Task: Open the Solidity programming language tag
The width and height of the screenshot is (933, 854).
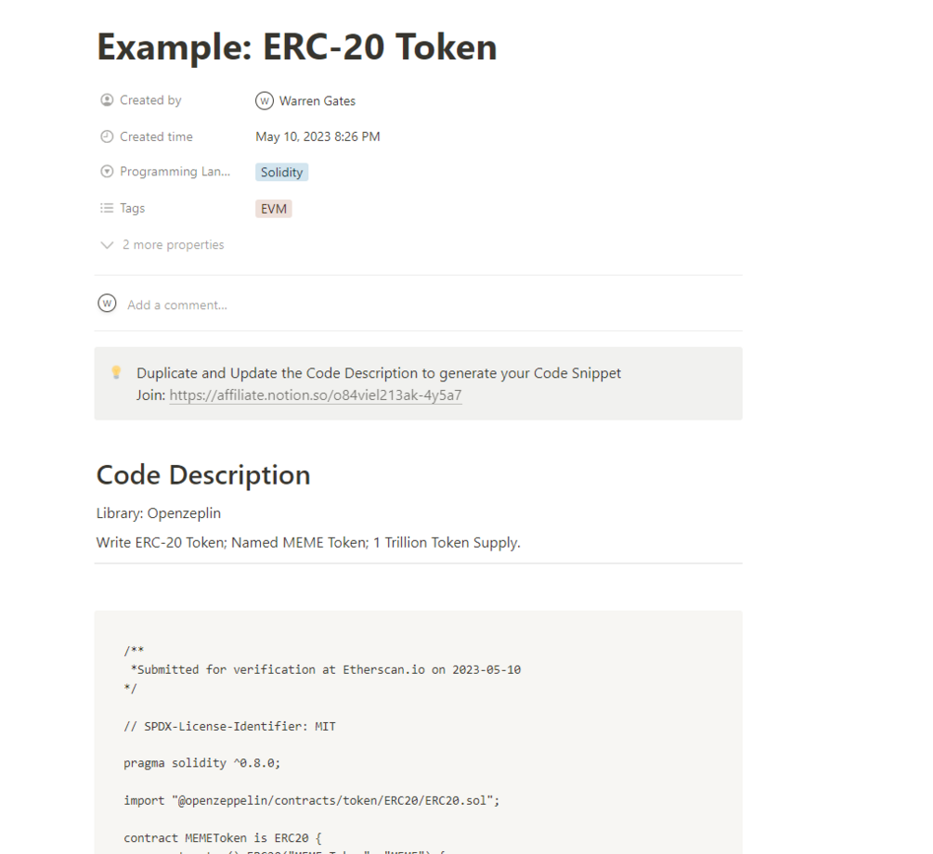Action: [281, 173]
